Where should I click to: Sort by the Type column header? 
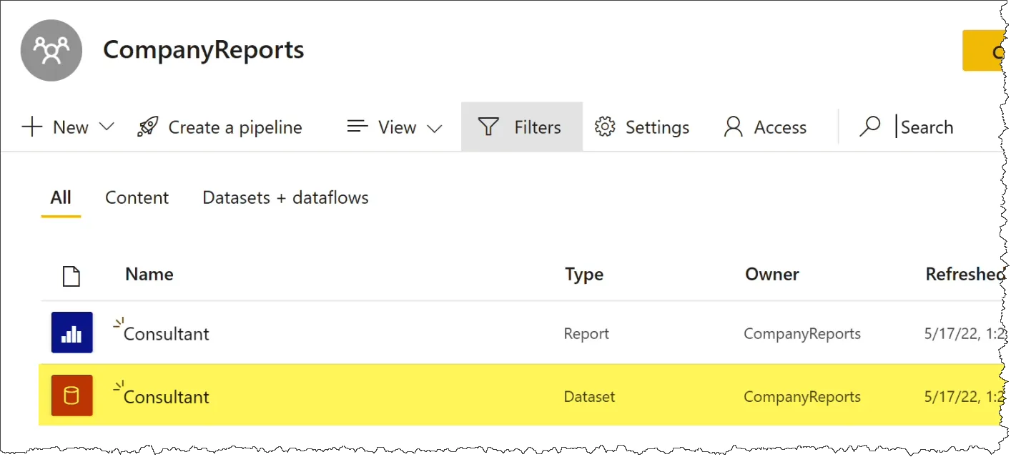click(583, 275)
